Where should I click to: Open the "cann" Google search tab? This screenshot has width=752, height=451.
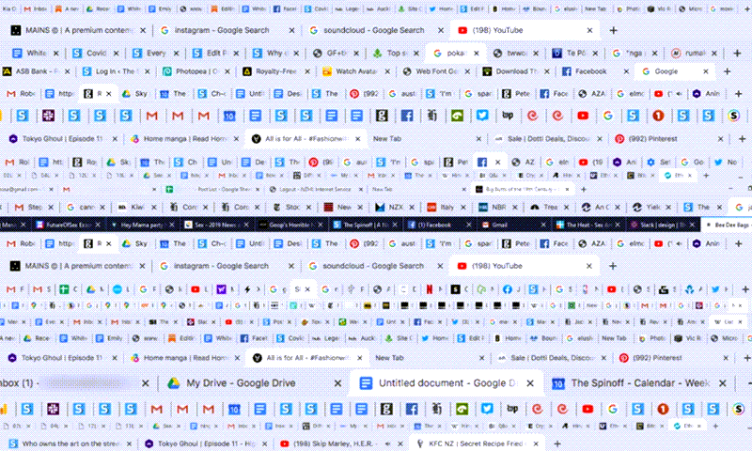tap(86, 207)
